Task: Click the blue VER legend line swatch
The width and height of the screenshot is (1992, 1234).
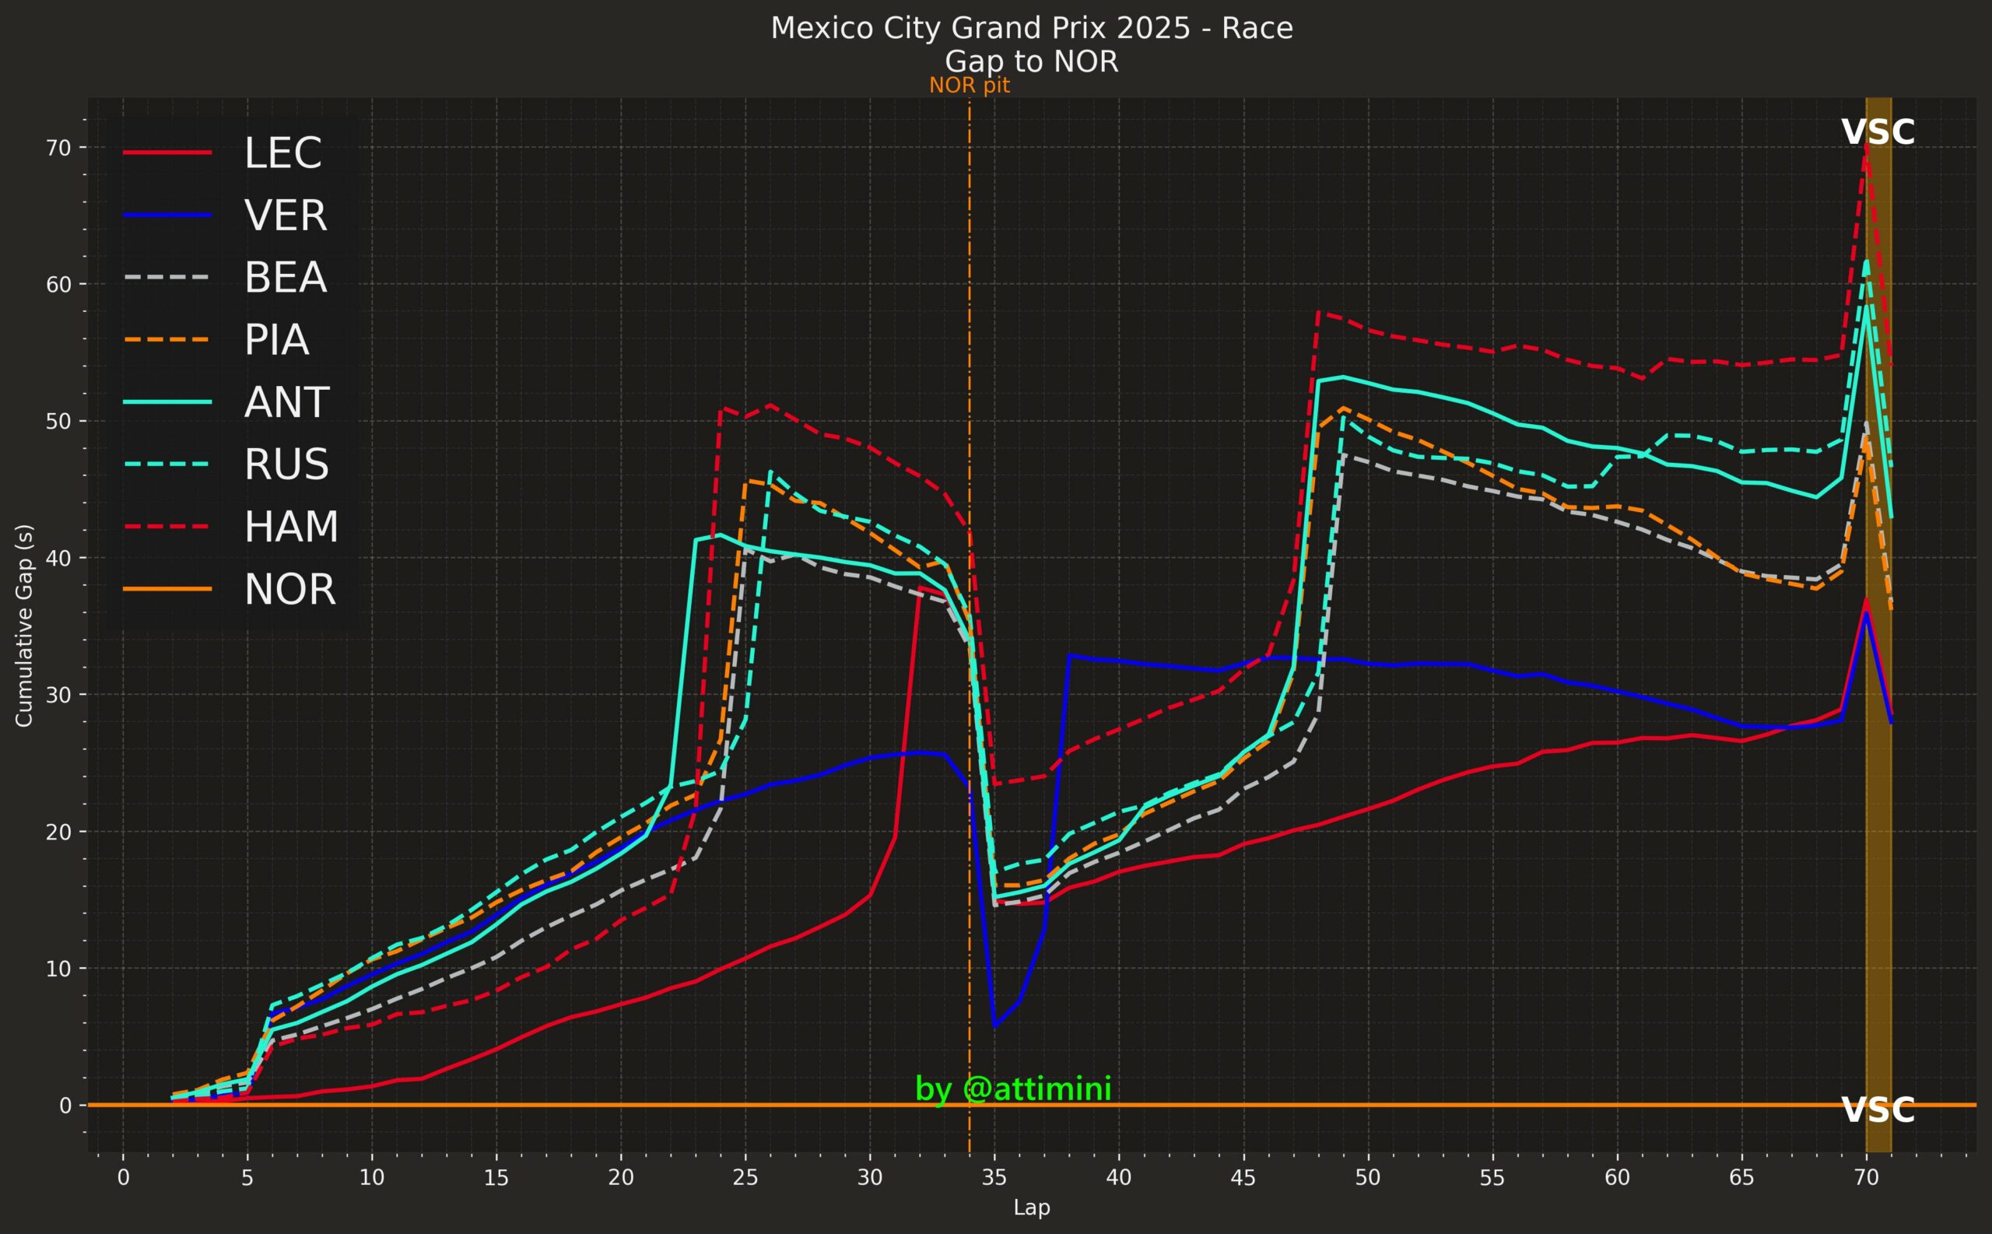Action: tap(167, 216)
